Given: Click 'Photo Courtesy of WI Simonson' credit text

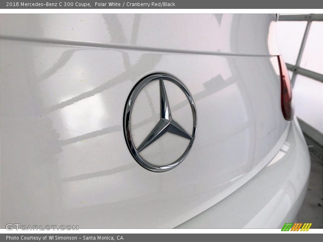Looking at the screenshot, I should coord(42,238).
